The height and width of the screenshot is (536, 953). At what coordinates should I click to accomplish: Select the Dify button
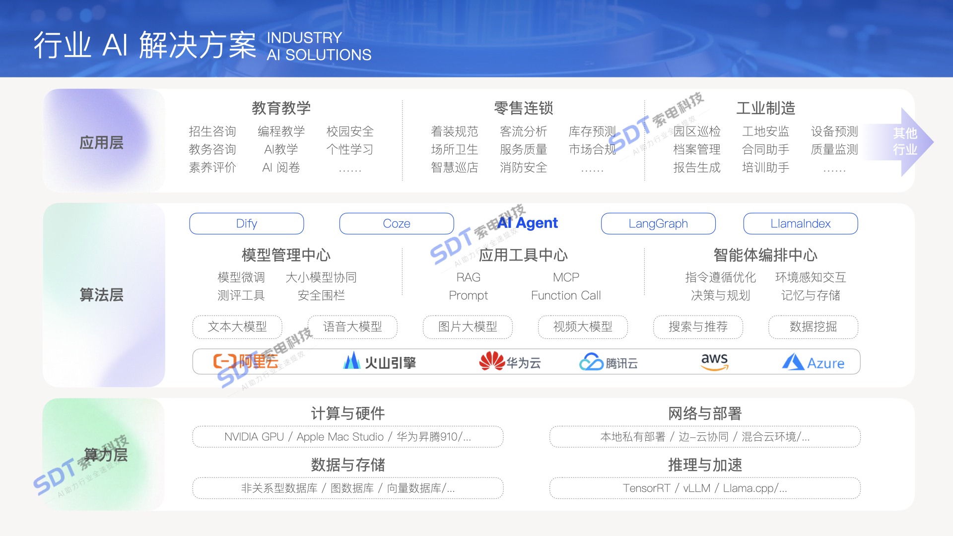[247, 224]
